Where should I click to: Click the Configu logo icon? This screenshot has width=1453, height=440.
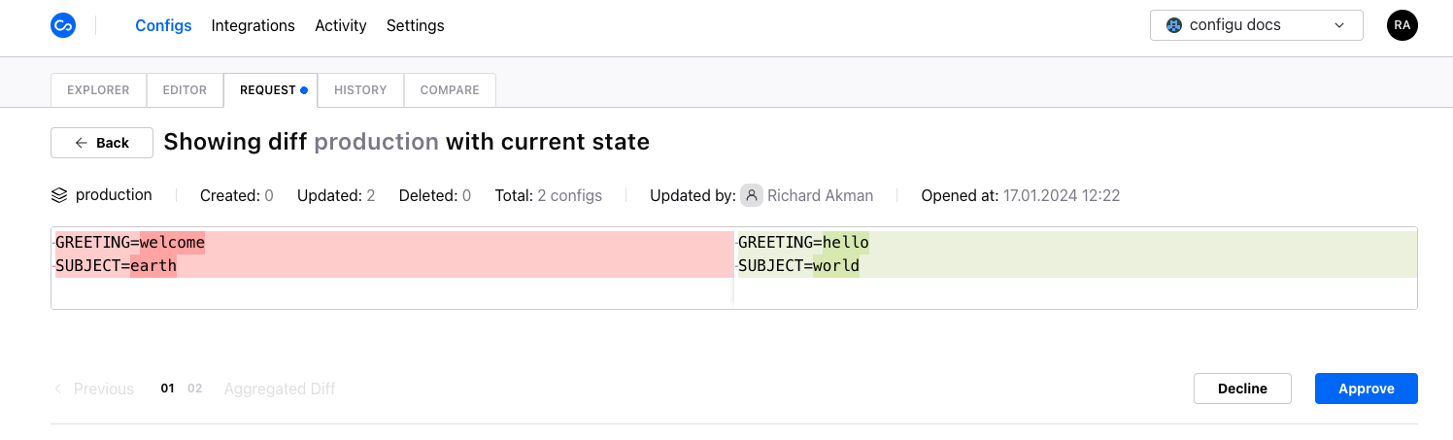[x=63, y=25]
